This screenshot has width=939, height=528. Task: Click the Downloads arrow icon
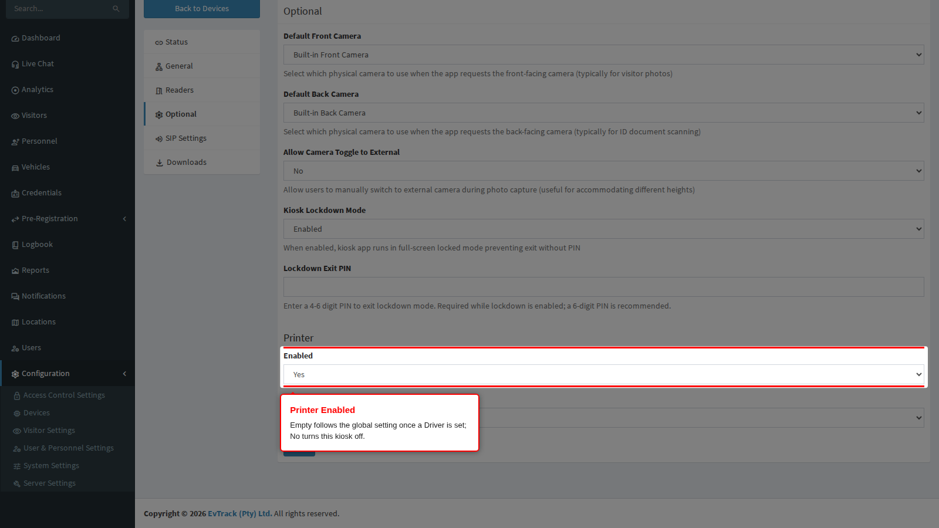[x=159, y=163]
